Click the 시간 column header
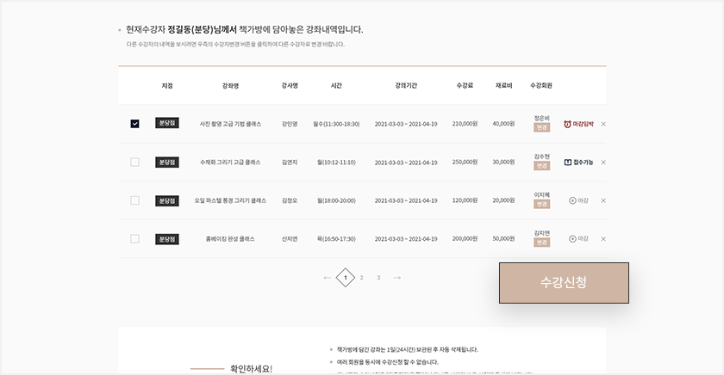 coord(336,85)
